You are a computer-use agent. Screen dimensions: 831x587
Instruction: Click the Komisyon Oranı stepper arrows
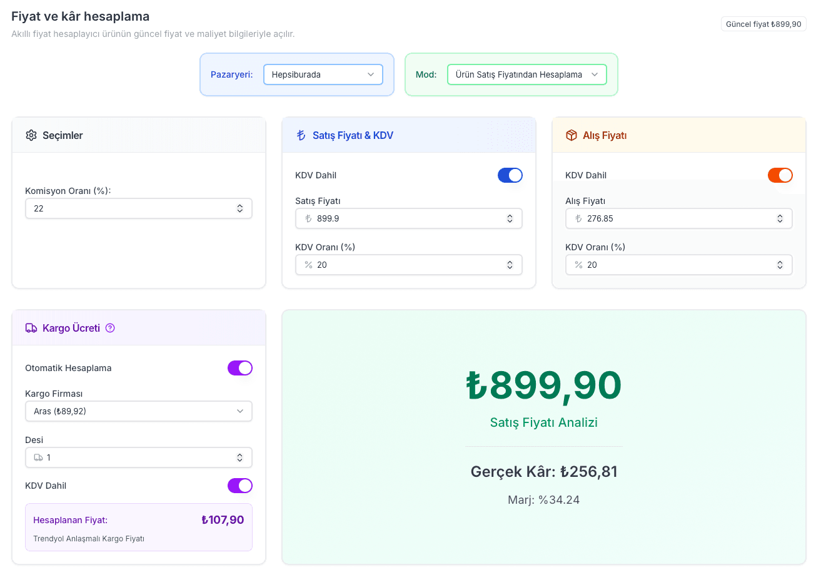point(240,208)
